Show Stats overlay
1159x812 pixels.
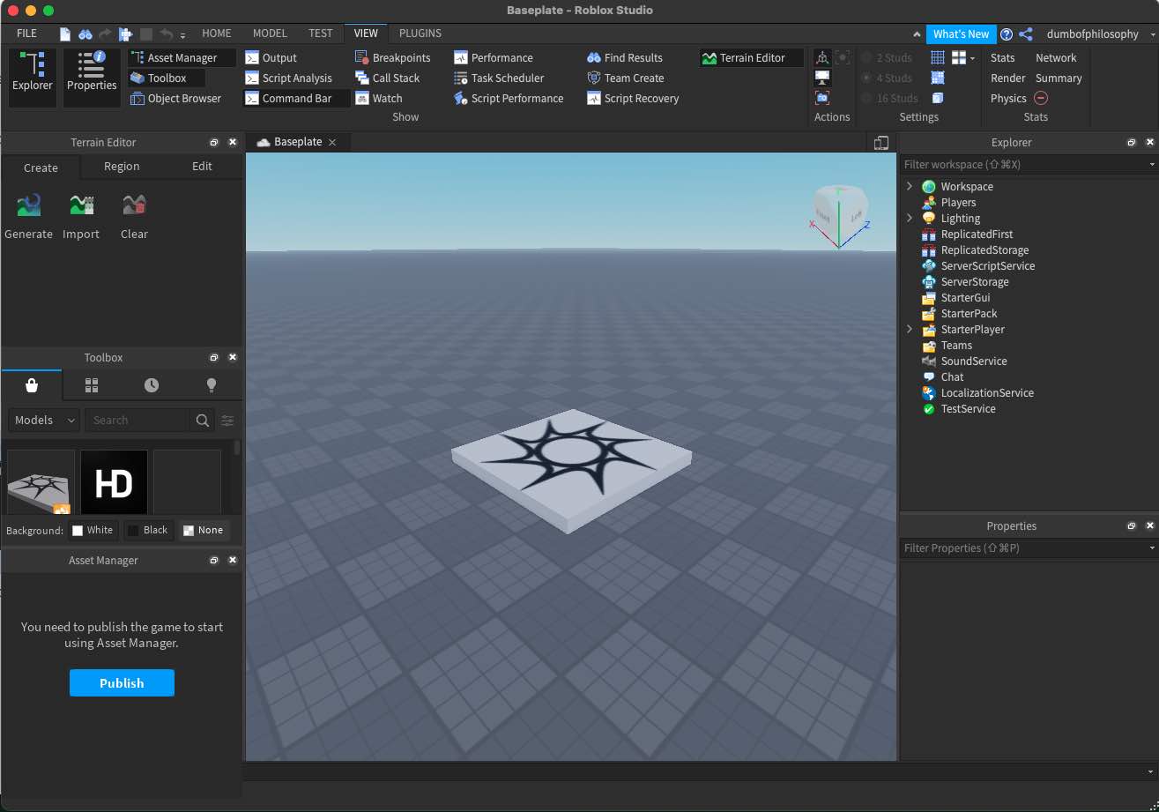tap(1003, 57)
